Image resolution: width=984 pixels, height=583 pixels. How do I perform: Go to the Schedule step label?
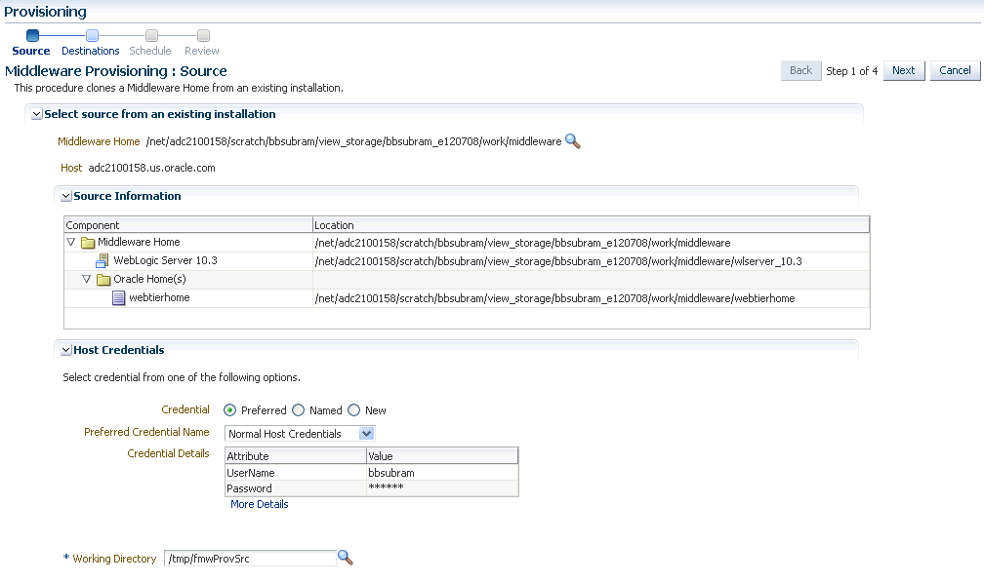150,51
